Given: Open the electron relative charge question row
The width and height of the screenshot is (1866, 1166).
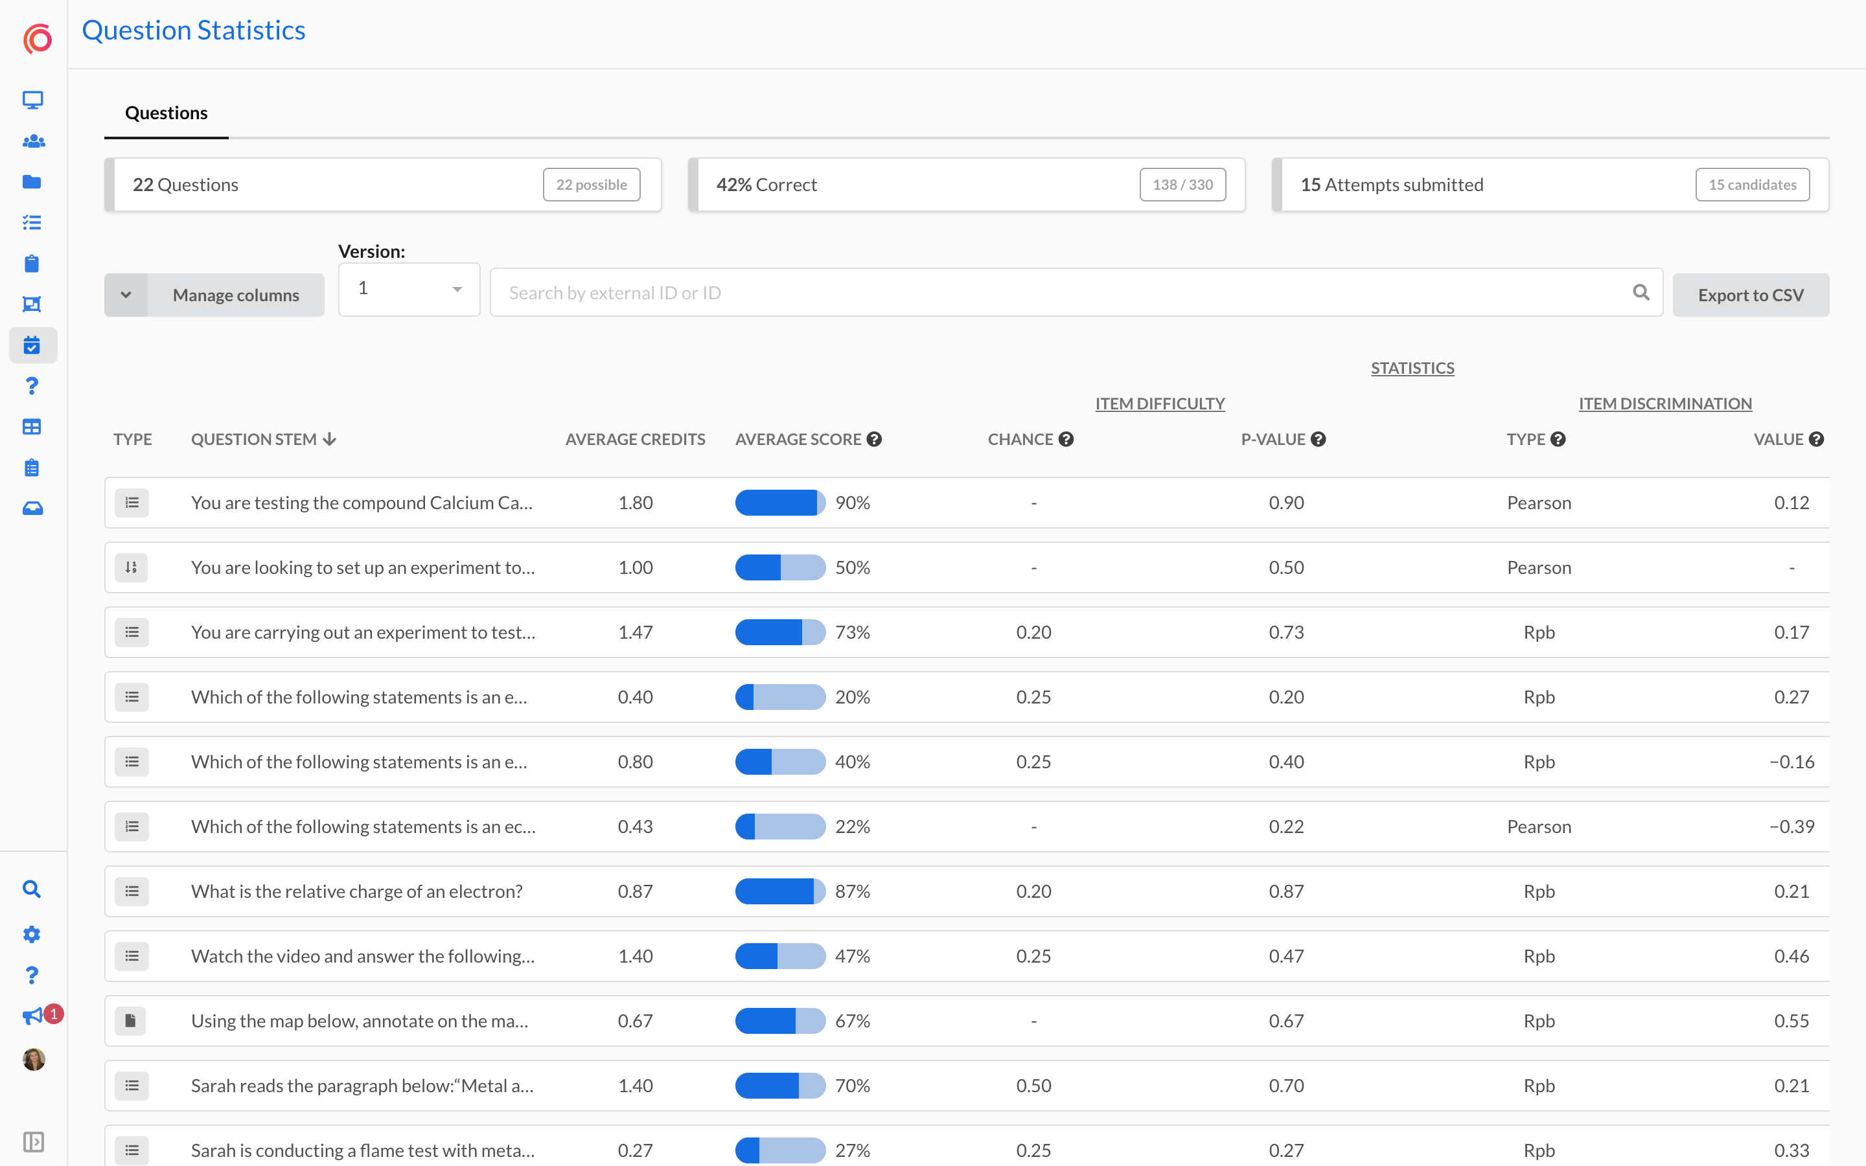Looking at the screenshot, I should (x=356, y=891).
